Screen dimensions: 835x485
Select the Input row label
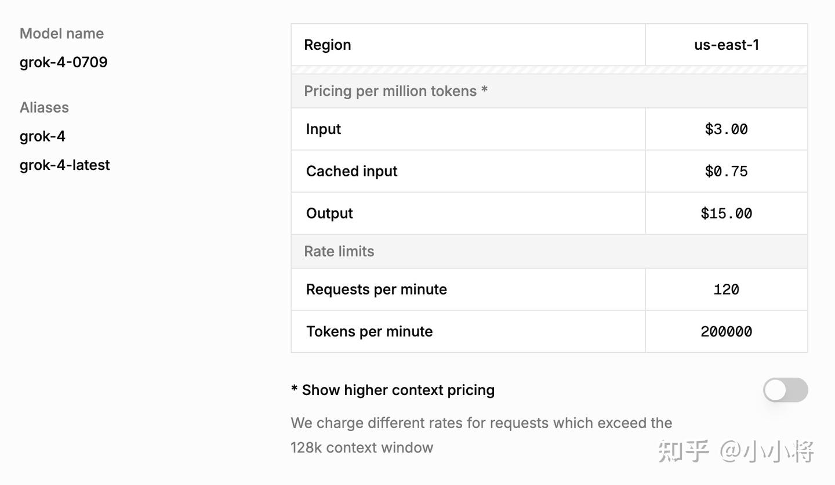coord(324,129)
